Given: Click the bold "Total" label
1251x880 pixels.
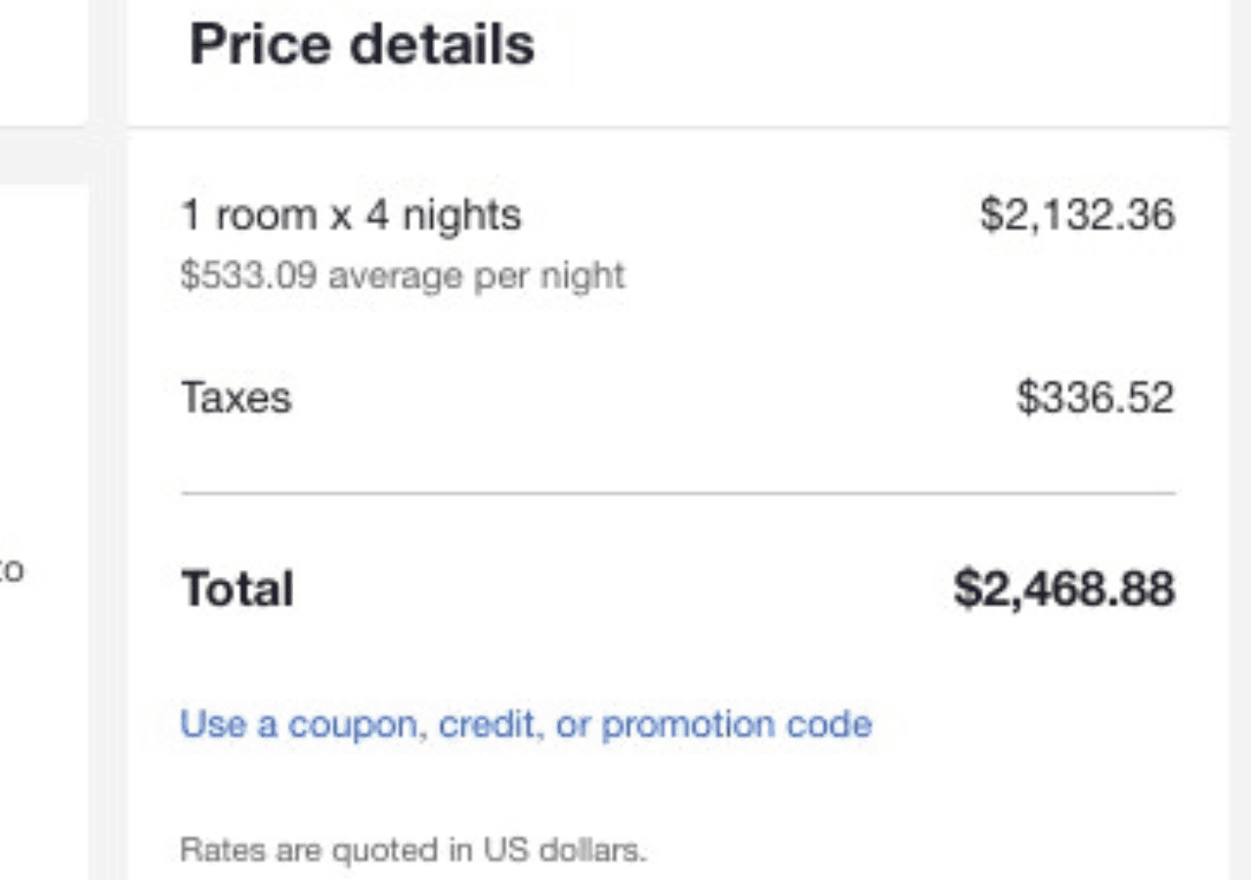Looking at the screenshot, I should [237, 589].
